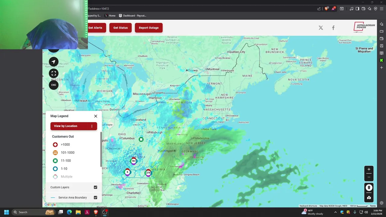Open View by Location three-dot menu

[92, 126]
